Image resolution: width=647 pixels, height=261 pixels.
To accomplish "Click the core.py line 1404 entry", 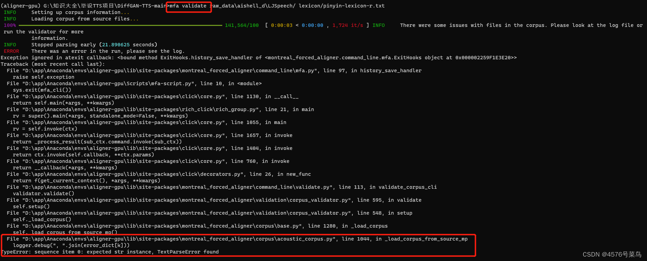I will tap(150, 148).
